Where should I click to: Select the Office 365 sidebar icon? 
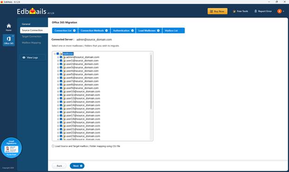(9, 40)
